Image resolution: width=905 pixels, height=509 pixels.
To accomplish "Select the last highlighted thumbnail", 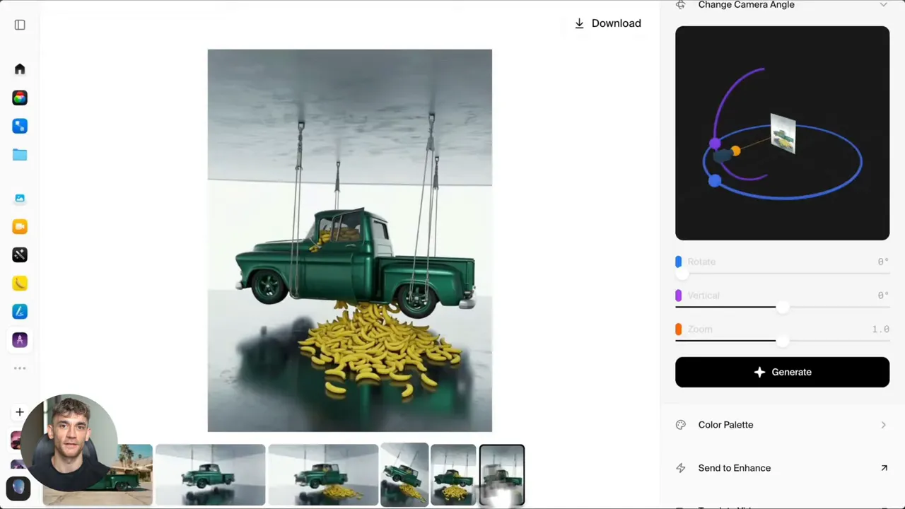I will [502, 475].
